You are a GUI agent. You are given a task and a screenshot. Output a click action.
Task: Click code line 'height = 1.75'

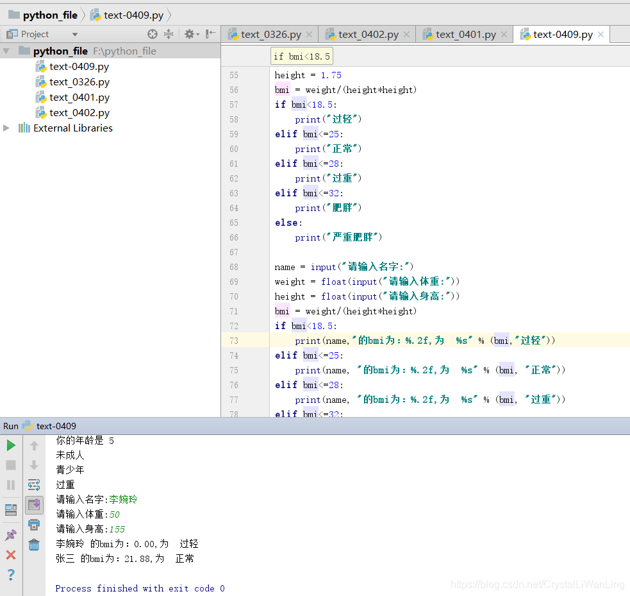point(308,75)
